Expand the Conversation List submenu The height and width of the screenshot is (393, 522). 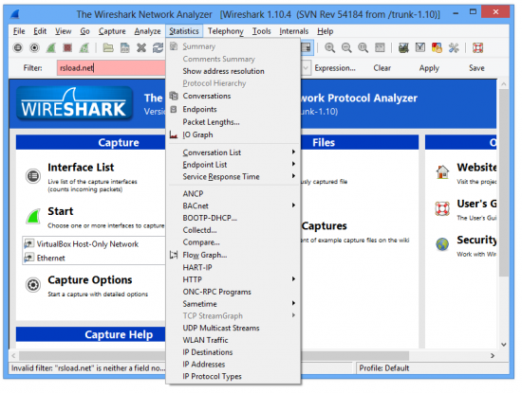click(x=233, y=152)
